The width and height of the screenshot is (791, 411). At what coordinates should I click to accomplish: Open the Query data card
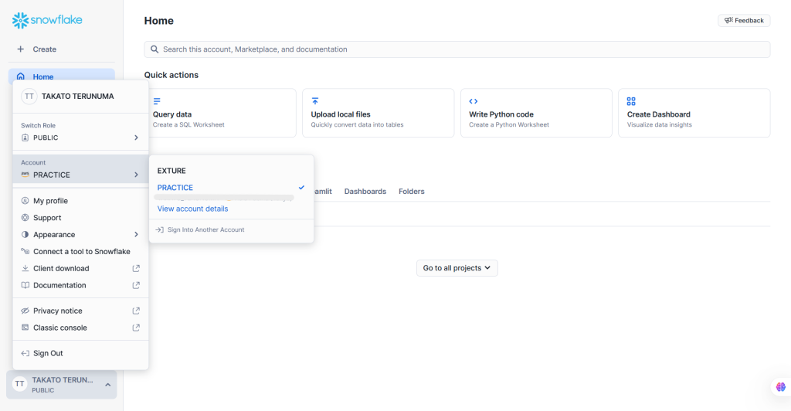[222, 113]
